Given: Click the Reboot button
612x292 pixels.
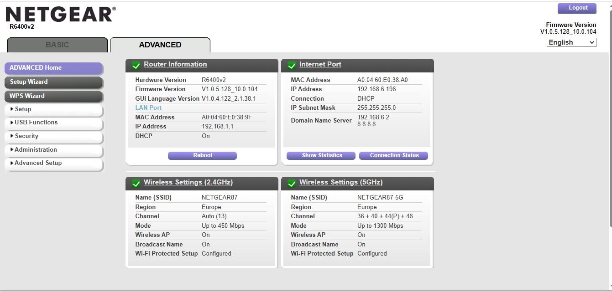Looking at the screenshot, I should (202, 155).
